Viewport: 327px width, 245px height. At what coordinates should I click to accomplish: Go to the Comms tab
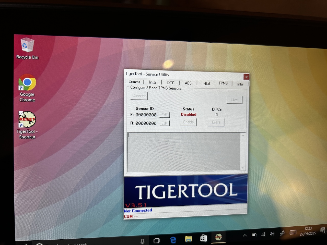pyautogui.click(x=134, y=82)
